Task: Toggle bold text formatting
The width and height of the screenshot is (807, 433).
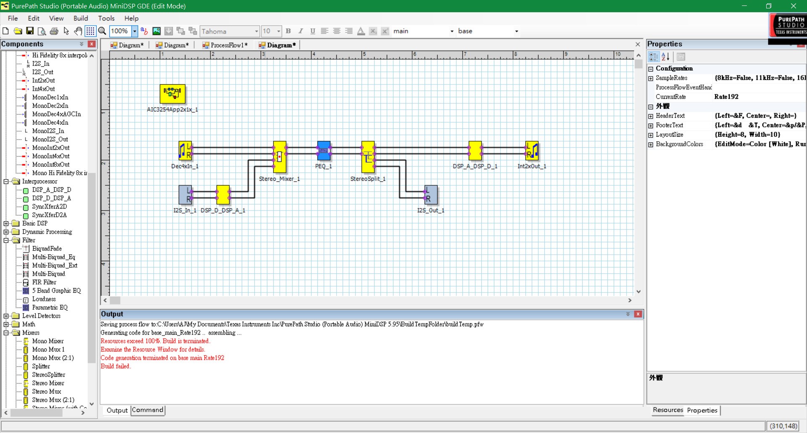Action: (288, 31)
